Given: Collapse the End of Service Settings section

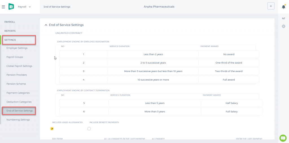Looking at the screenshot, I should (46, 25).
